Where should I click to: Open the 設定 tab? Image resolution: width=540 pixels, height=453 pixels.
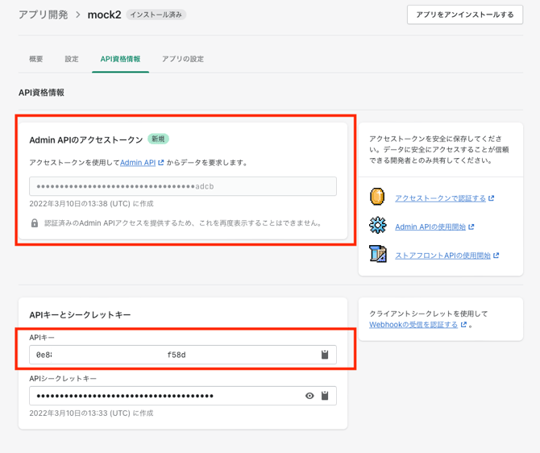click(72, 59)
